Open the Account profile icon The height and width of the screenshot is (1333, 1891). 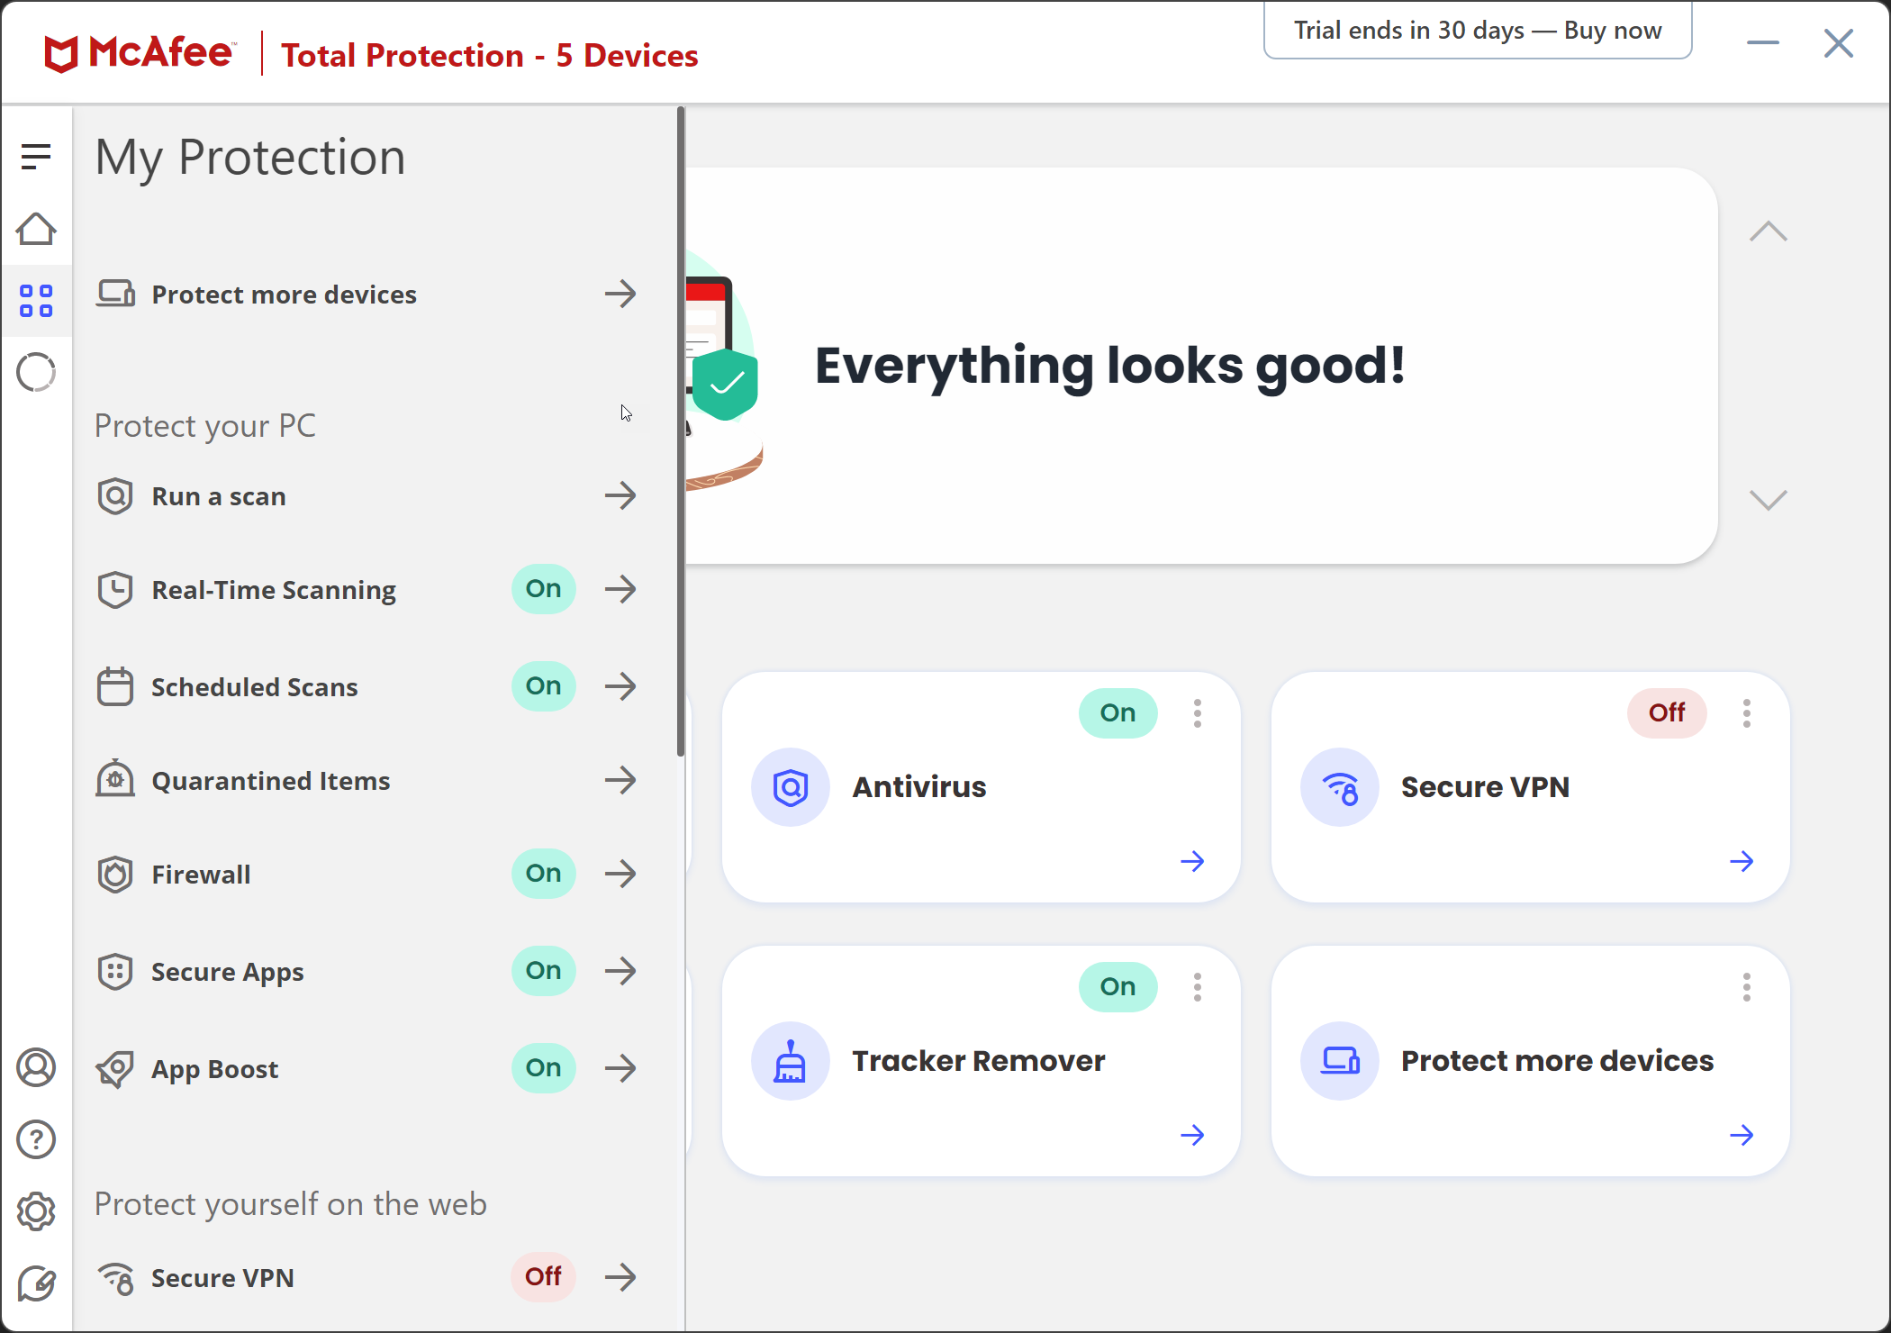[x=36, y=1067]
